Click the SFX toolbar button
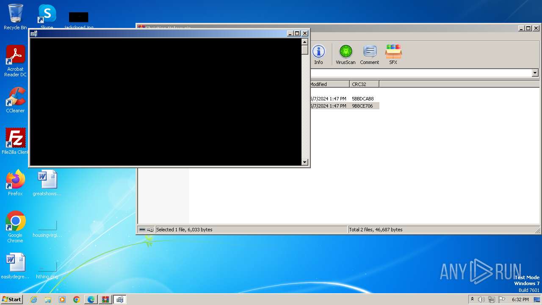The width and height of the screenshot is (542, 305). (x=393, y=55)
